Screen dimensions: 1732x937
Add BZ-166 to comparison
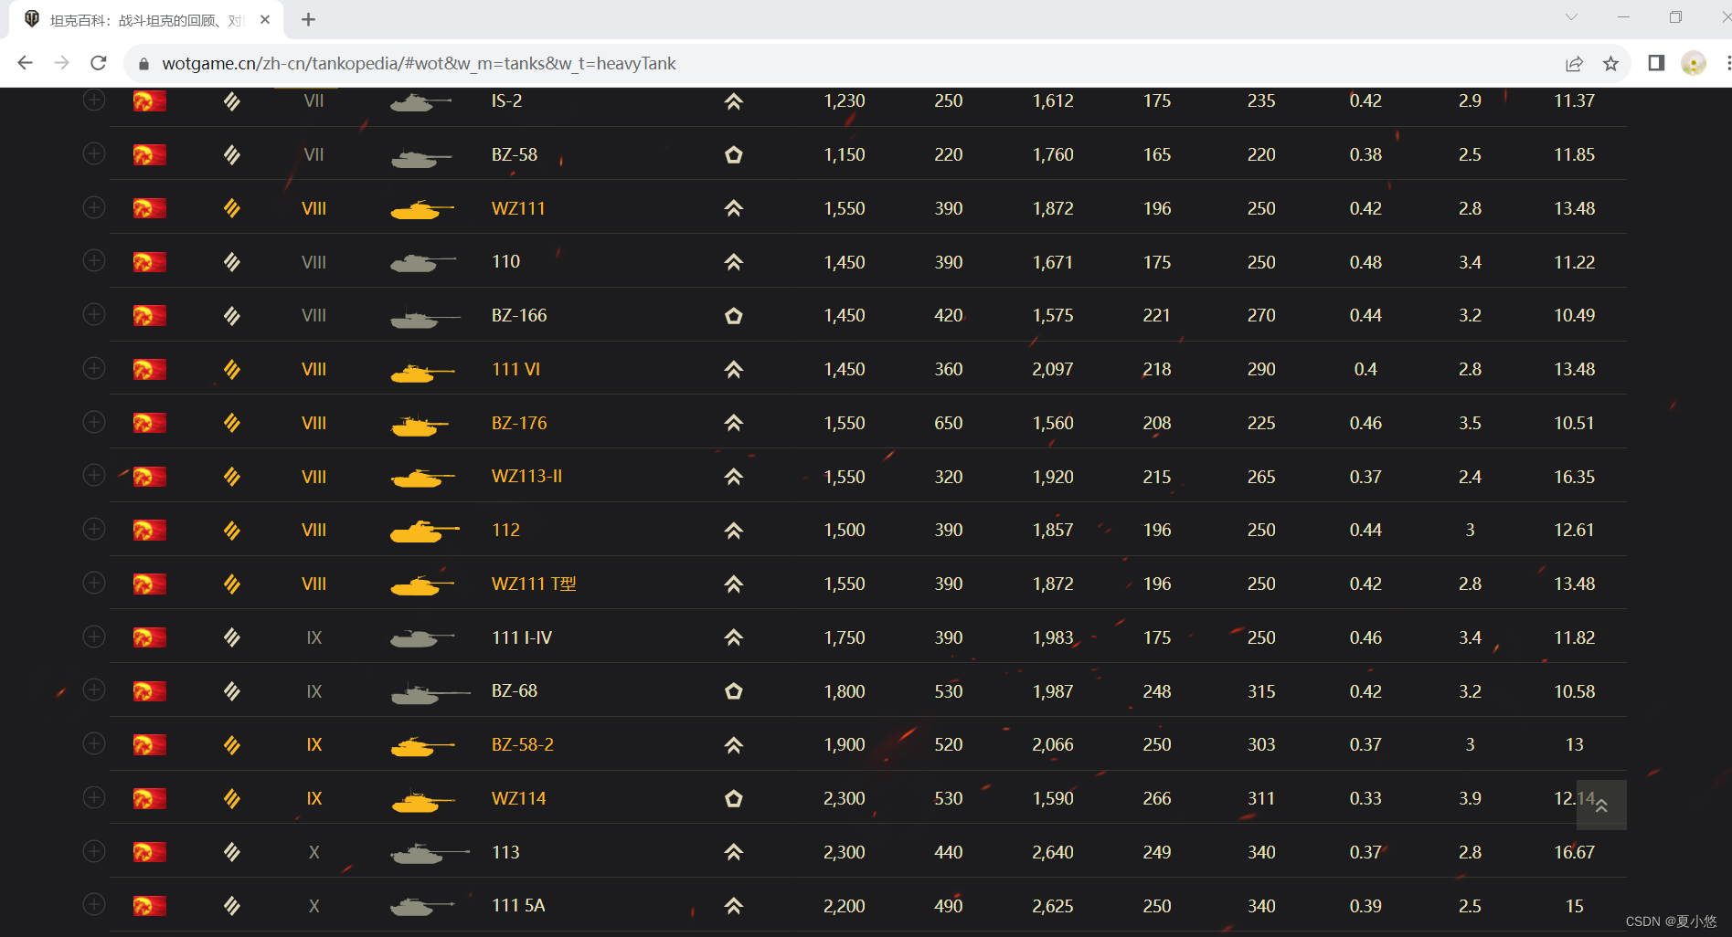[94, 315]
